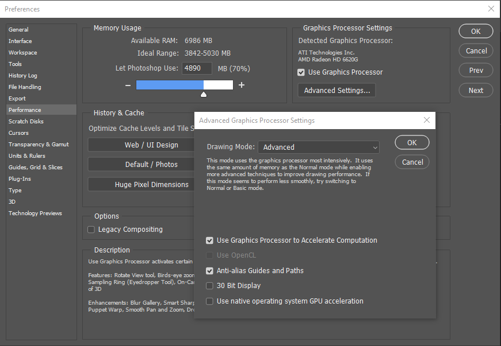Click the Next button

pos(476,91)
